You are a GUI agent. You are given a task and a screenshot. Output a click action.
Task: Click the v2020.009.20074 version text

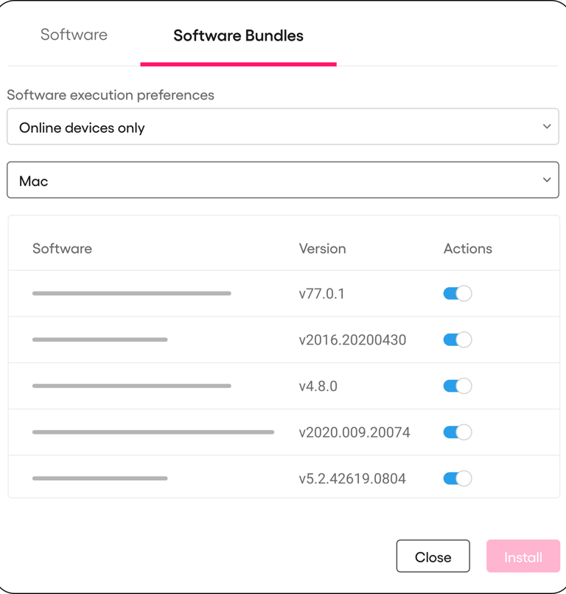tap(354, 432)
